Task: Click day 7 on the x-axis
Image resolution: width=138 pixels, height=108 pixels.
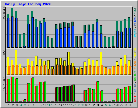Action: pyautogui.click(x=33, y=105)
